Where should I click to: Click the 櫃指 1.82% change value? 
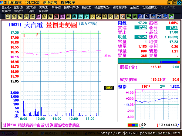(x=175, y=86)
